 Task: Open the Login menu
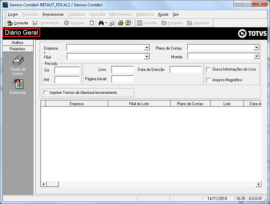point(13,14)
